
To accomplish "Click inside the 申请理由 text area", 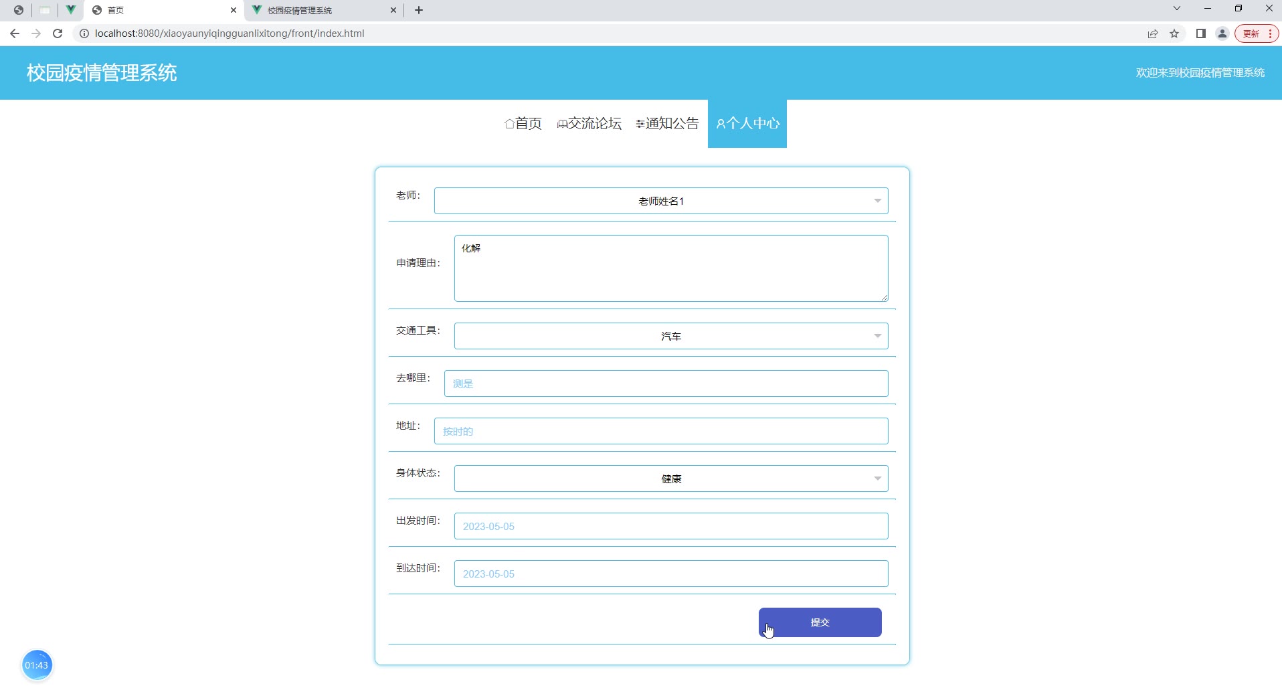I will [671, 268].
